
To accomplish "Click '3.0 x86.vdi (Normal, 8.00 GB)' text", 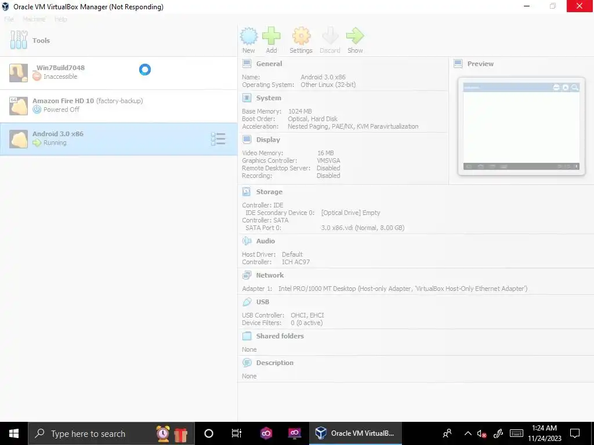I will (363, 228).
